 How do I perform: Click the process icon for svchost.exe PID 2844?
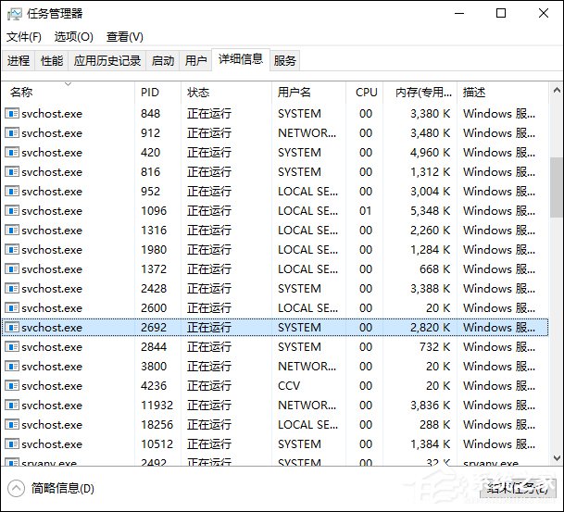pos(12,346)
